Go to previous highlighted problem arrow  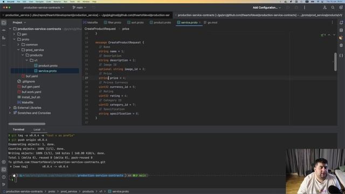[x=329, y=35]
